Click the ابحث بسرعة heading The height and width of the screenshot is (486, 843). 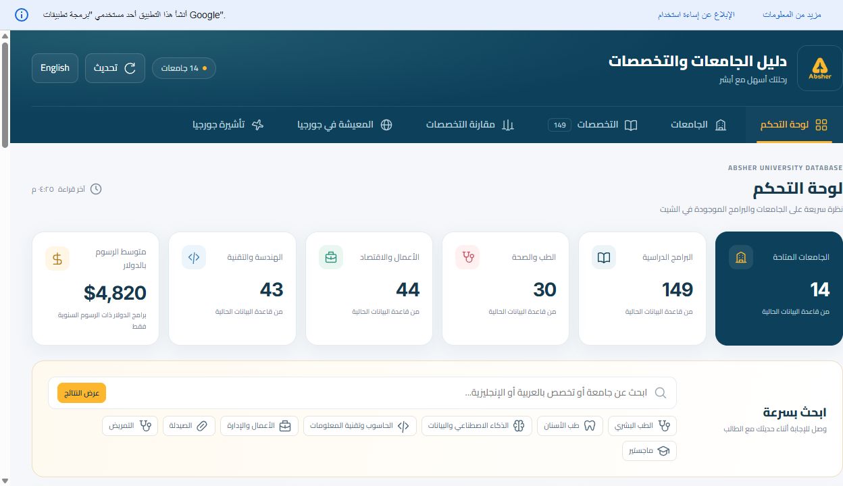[795, 412]
